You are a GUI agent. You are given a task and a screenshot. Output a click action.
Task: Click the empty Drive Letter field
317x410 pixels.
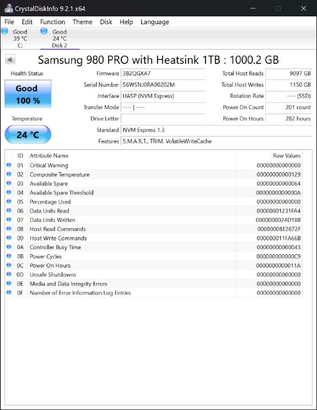pos(163,118)
